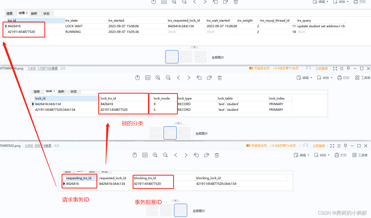
Task: Open 转换 dropdown in the 2/3 viewer
Action: (x=325, y=78)
